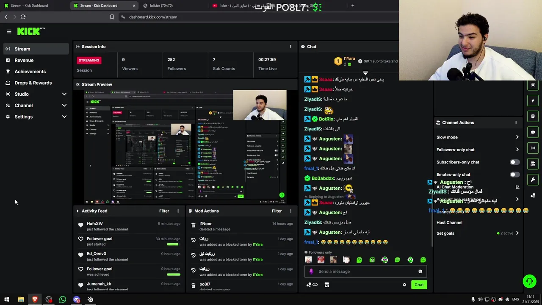Send message with green Chat button
This screenshot has width=542, height=305.
click(x=419, y=285)
